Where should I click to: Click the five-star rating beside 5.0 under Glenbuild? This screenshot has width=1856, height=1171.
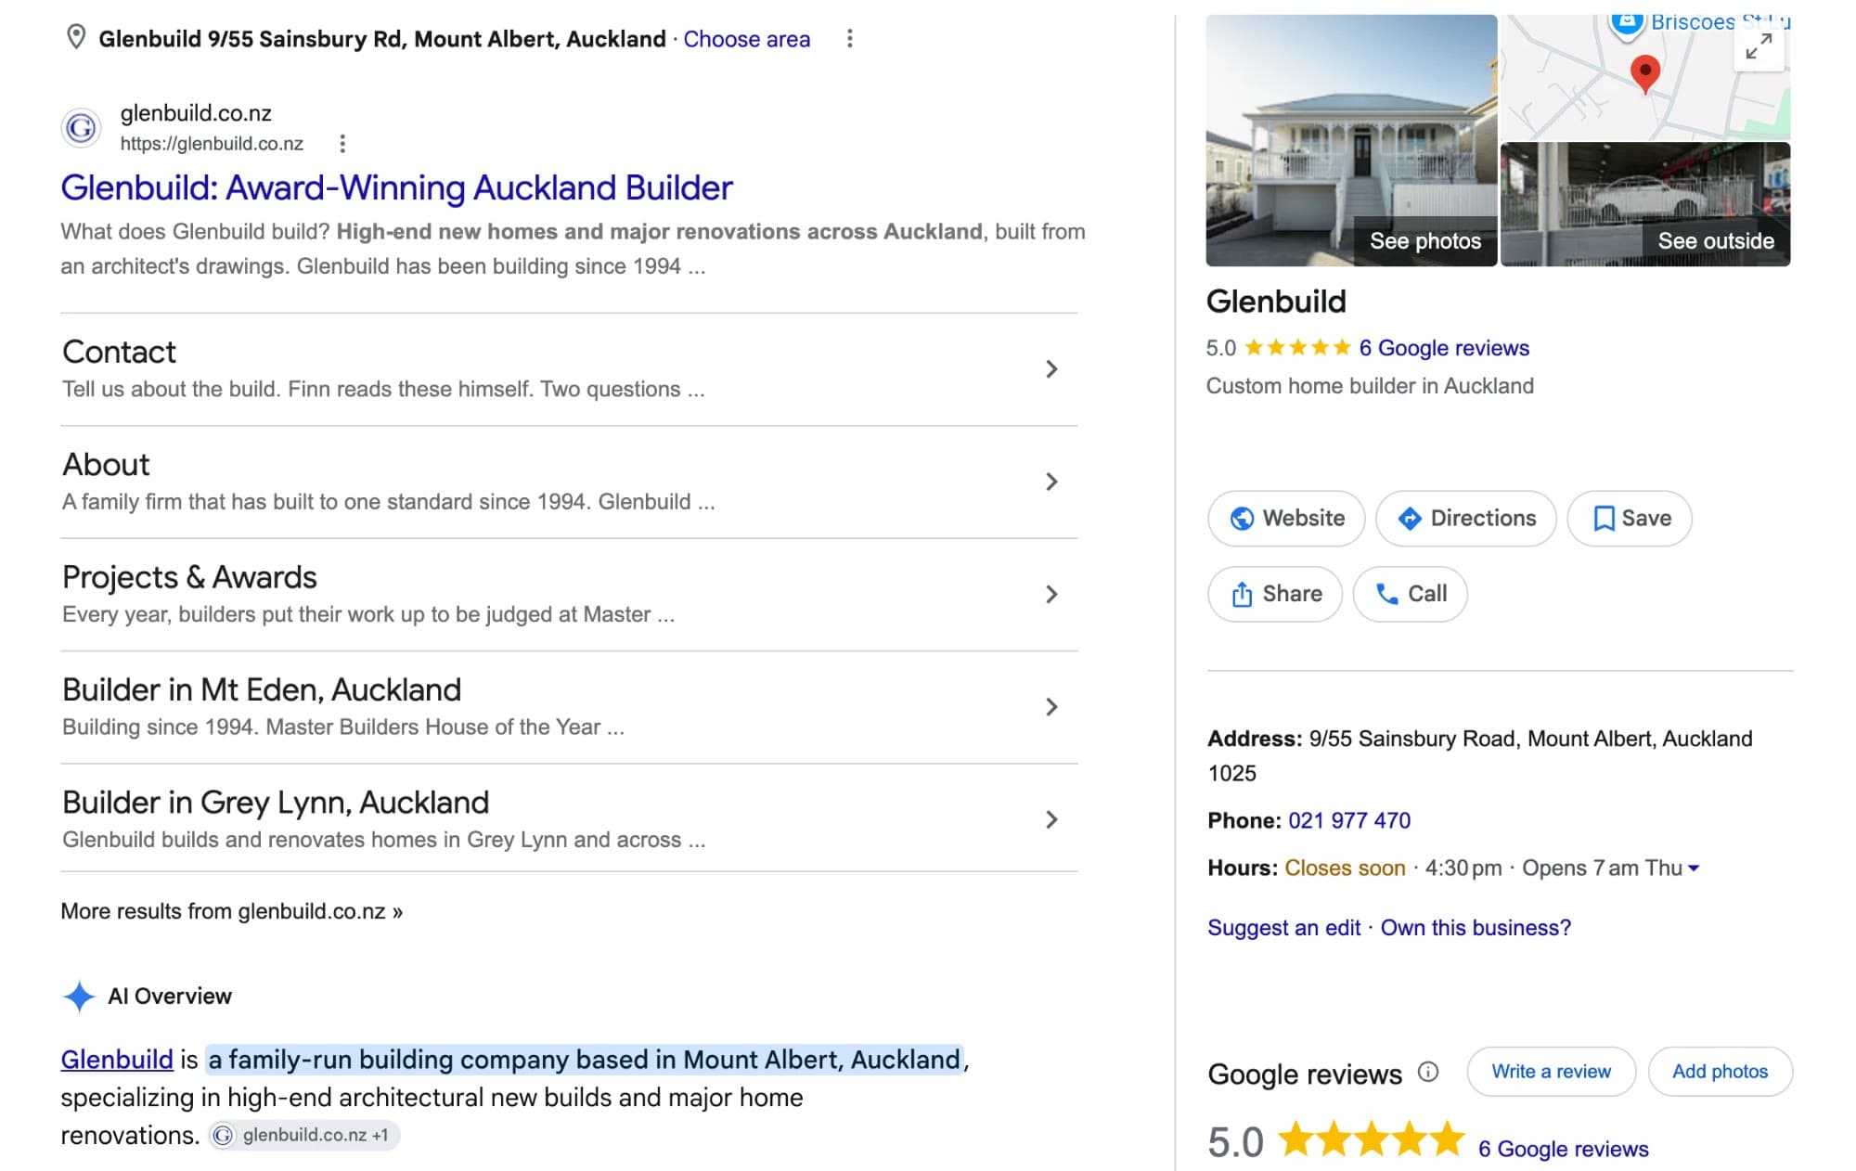1297,348
